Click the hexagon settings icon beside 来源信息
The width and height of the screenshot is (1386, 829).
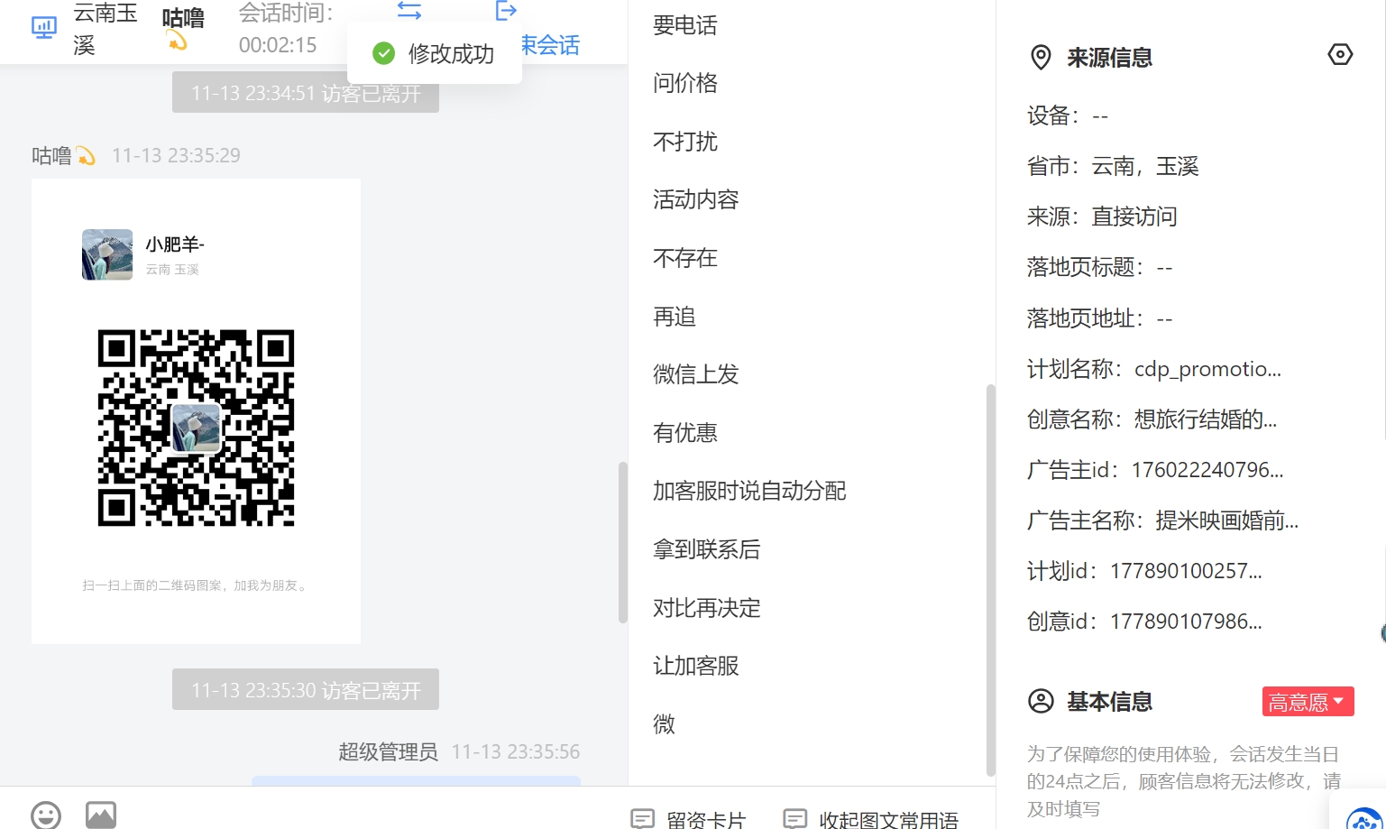1340,55
